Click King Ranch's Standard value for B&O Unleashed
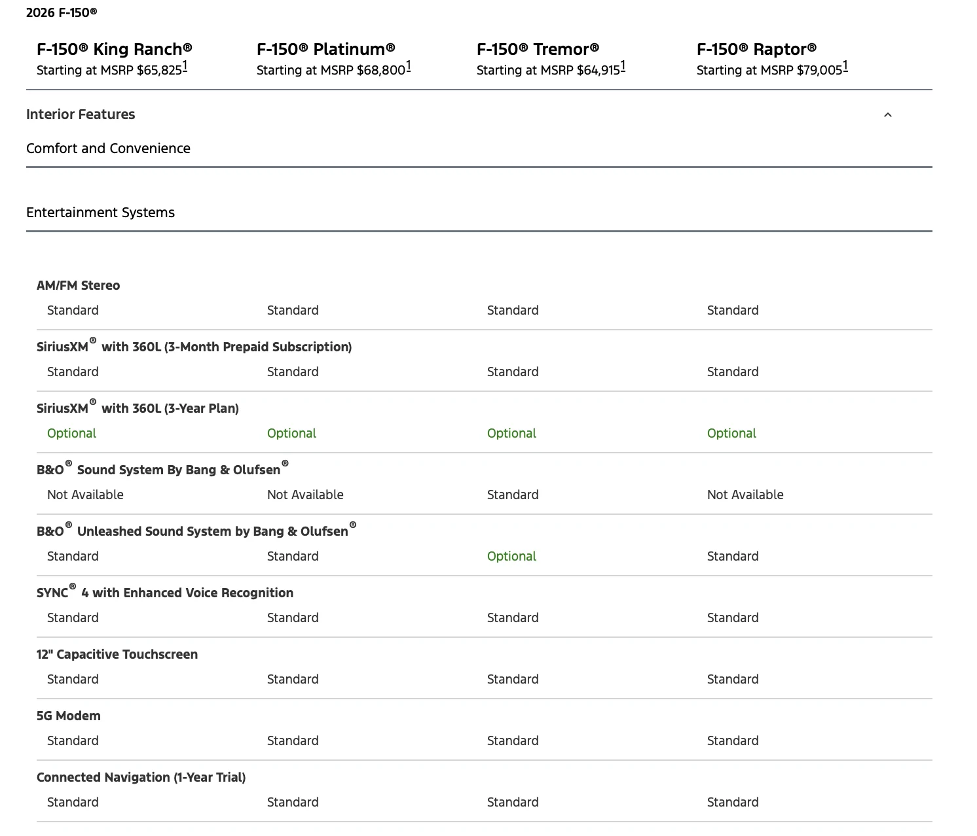This screenshot has width=977, height=836. point(73,557)
